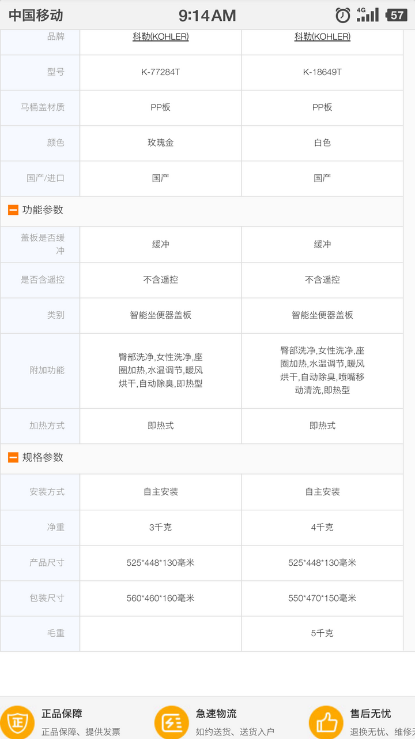Tap the 售后无忧 thumbs-up icon

tap(326, 722)
